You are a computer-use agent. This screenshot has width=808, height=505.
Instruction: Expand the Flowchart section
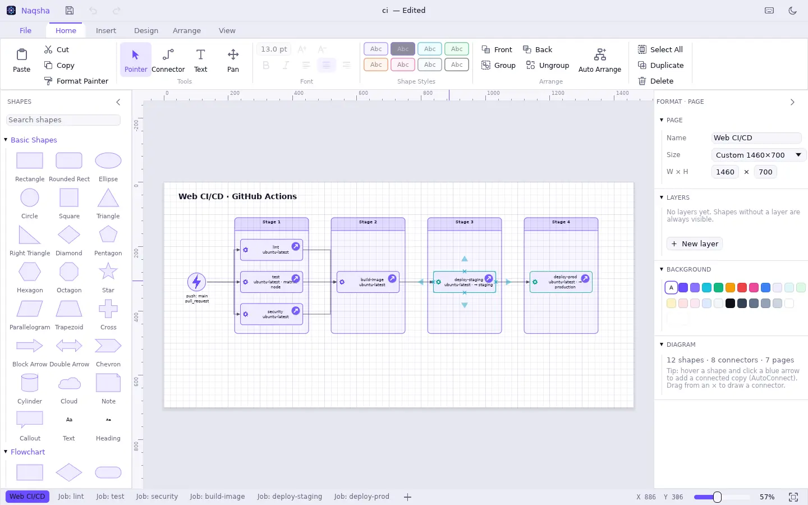pyautogui.click(x=25, y=452)
